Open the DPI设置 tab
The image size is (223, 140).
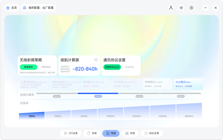tap(71, 133)
